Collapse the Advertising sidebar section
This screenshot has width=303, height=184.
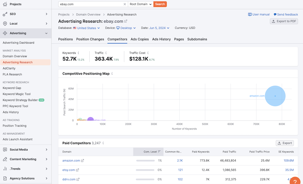click(46, 33)
